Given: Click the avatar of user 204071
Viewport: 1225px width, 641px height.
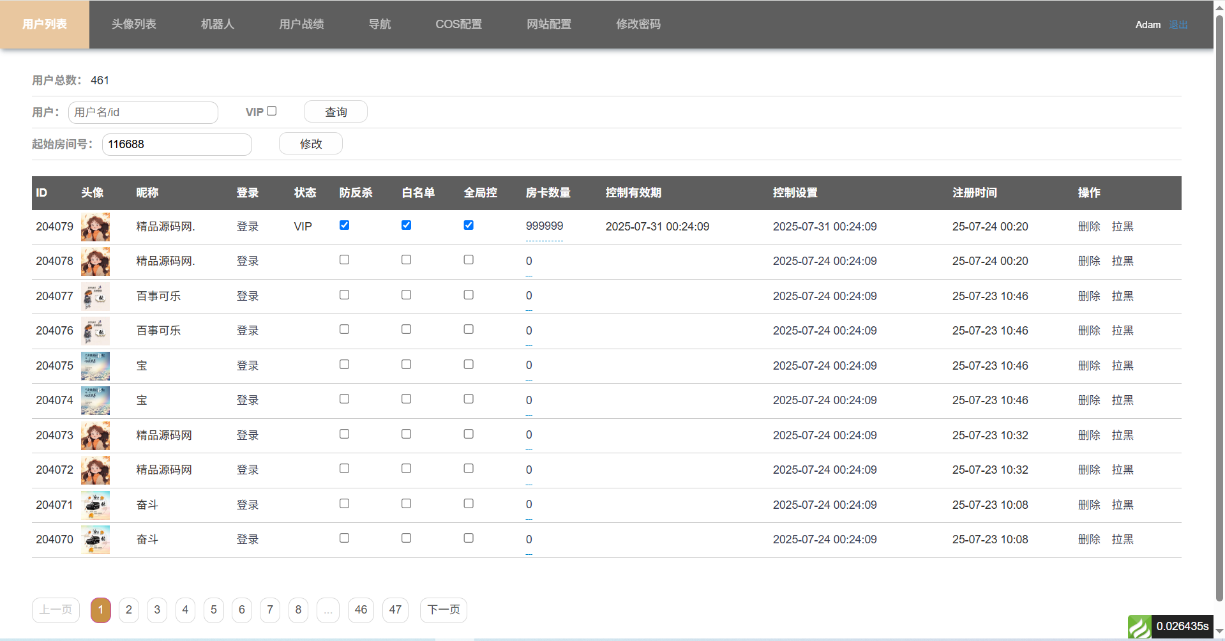Looking at the screenshot, I should coord(95,505).
